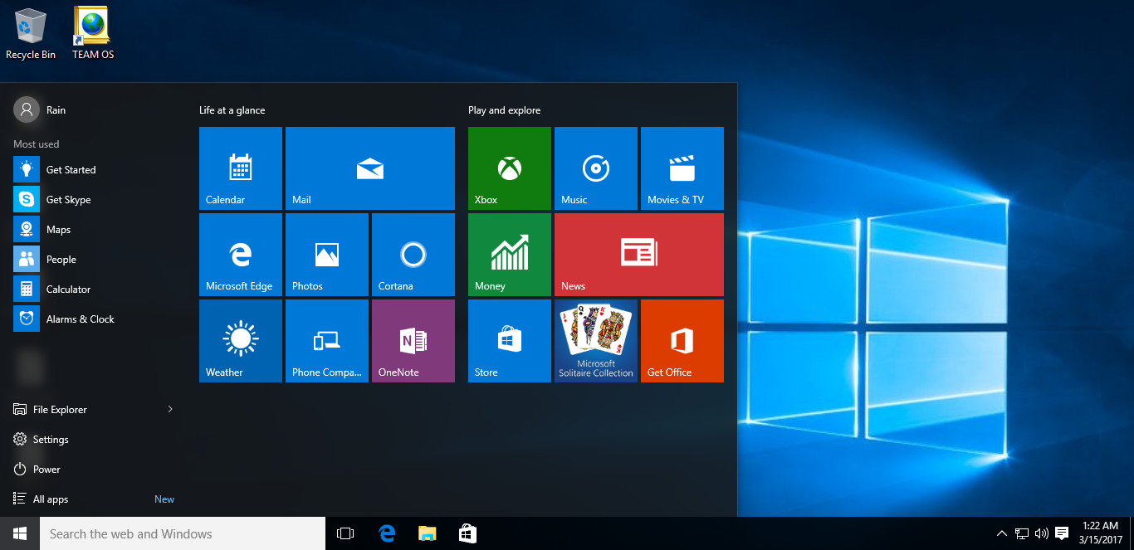Open the Phone Companion tile

pyautogui.click(x=327, y=341)
